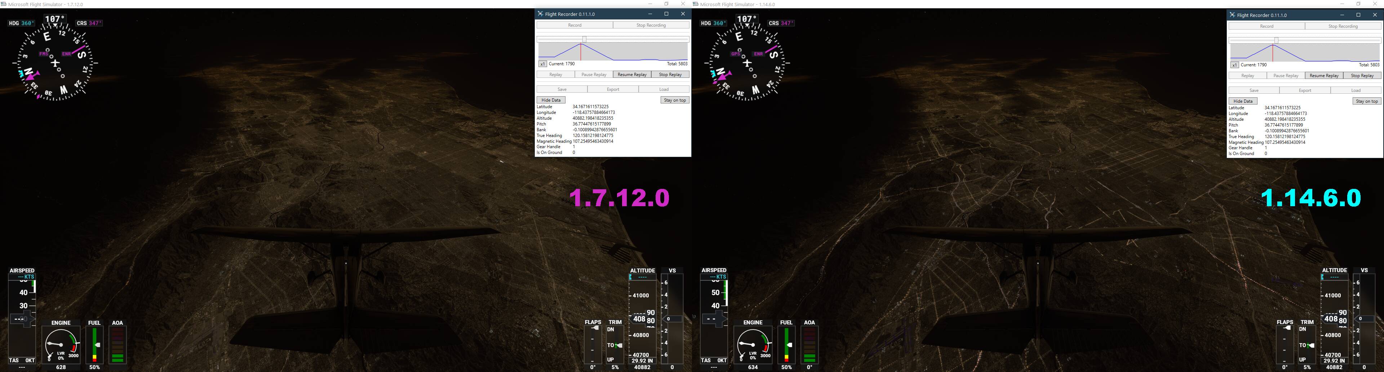This screenshot has width=1384, height=372.
Task: Click the FUEL bar indicator in right sim
Action: [786, 345]
